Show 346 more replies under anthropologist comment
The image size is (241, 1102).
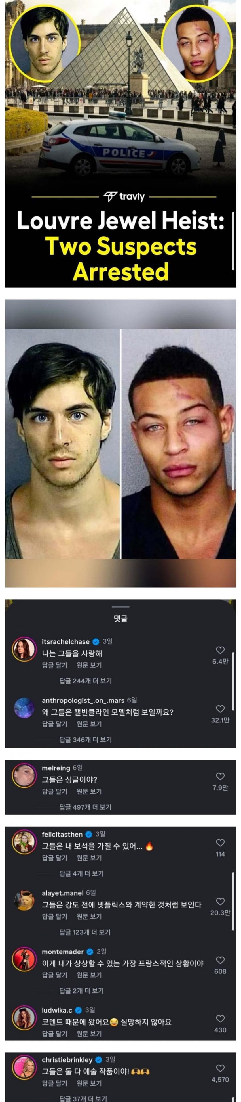(x=85, y=739)
